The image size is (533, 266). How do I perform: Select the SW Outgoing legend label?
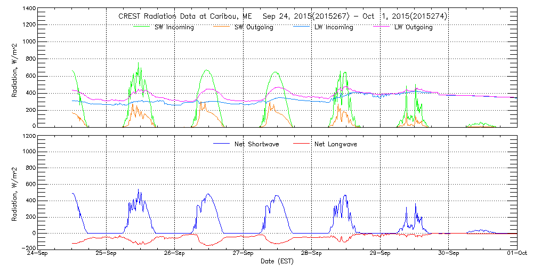[x=254, y=27]
